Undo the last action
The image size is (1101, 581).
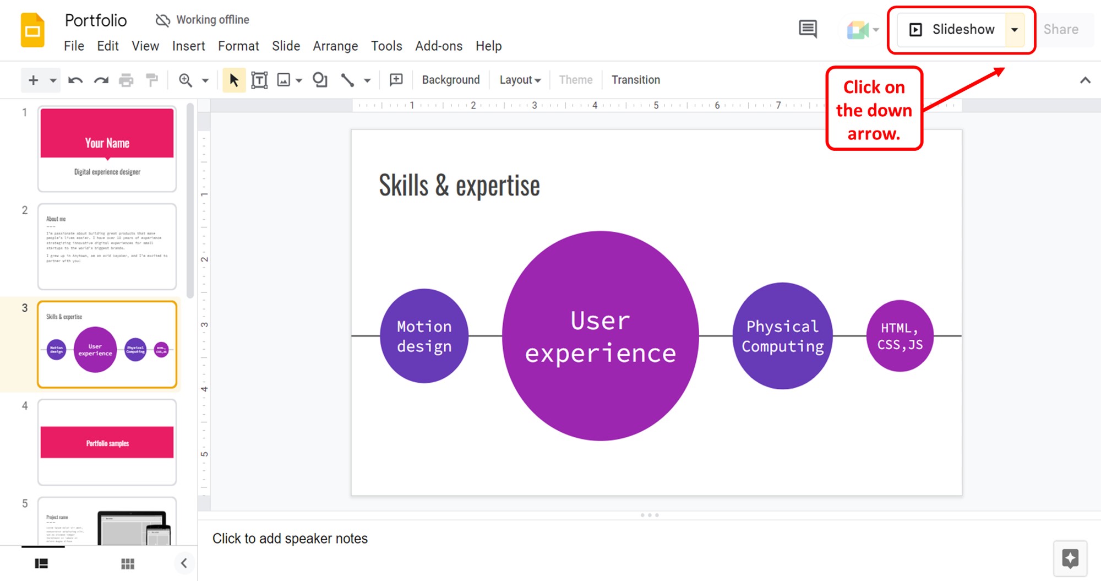pyautogui.click(x=76, y=80)
